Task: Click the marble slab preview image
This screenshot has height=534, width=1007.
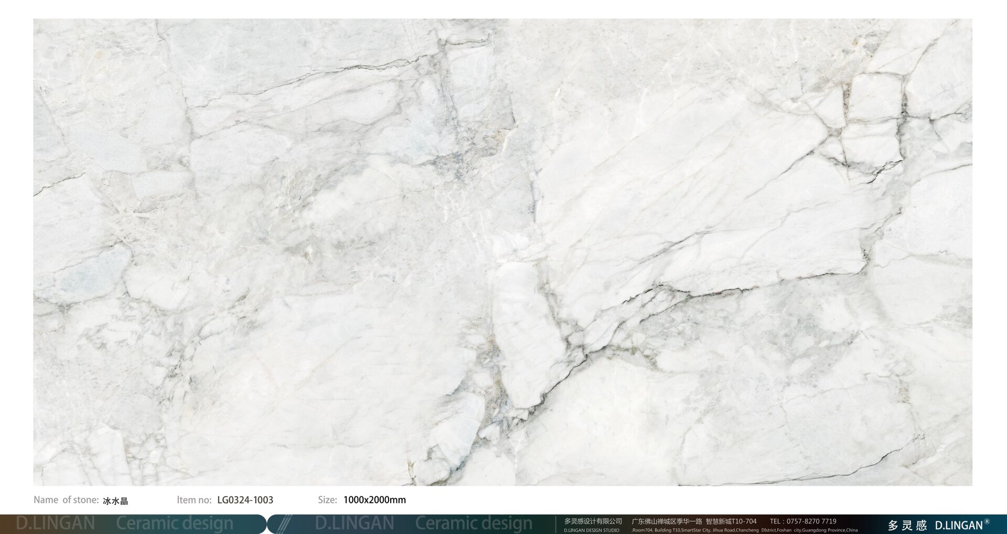Action: coord(502,252)
